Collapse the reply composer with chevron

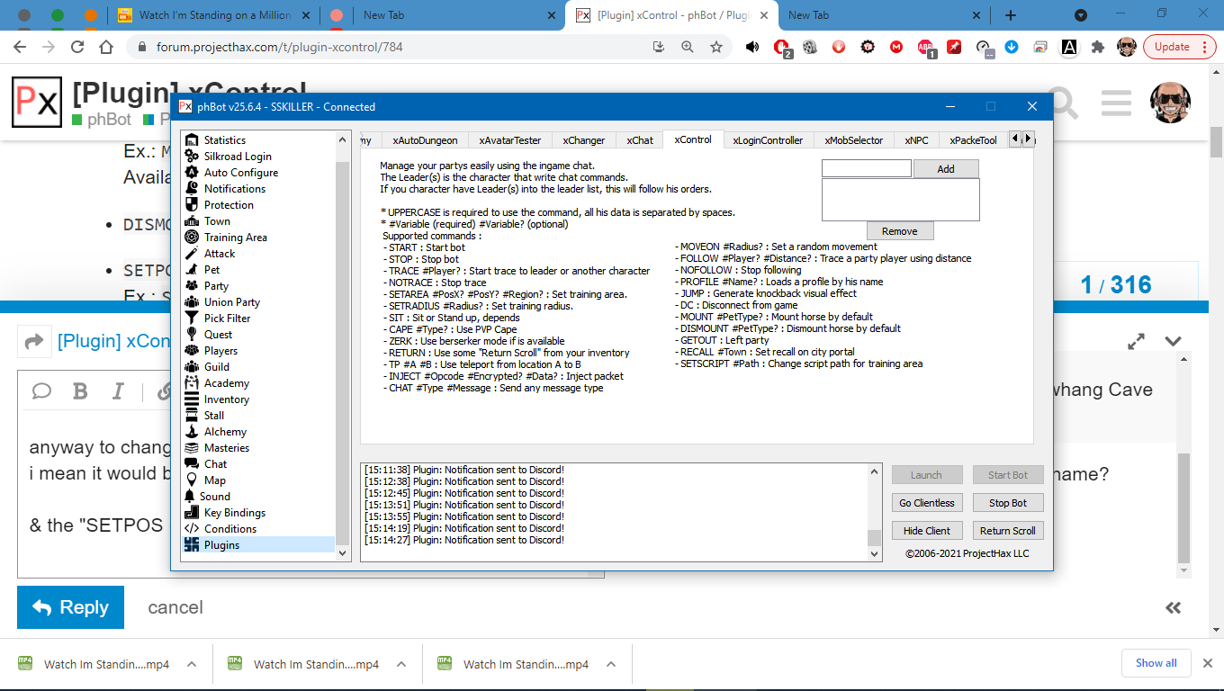point(1173,342)
